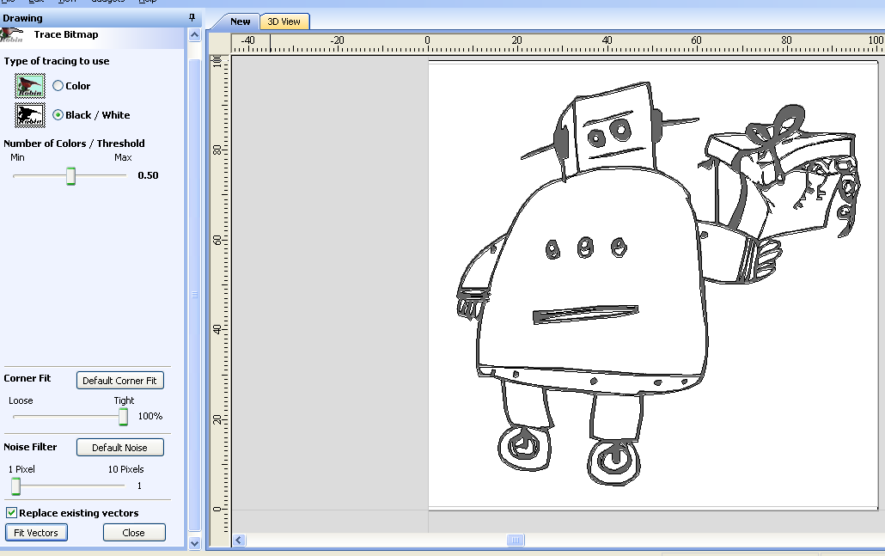Viewport: 885px width, 556px height.
Task: Click Default Noise
Action: pos(119,447)
